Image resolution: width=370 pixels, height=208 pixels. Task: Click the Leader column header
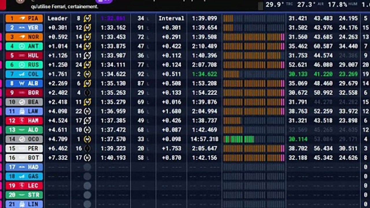[58, 18]
